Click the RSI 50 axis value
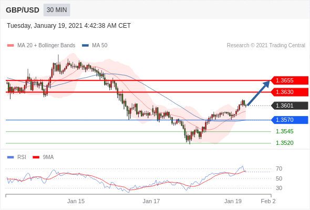This screenshot has height=210, width=310. pos(279,178)
